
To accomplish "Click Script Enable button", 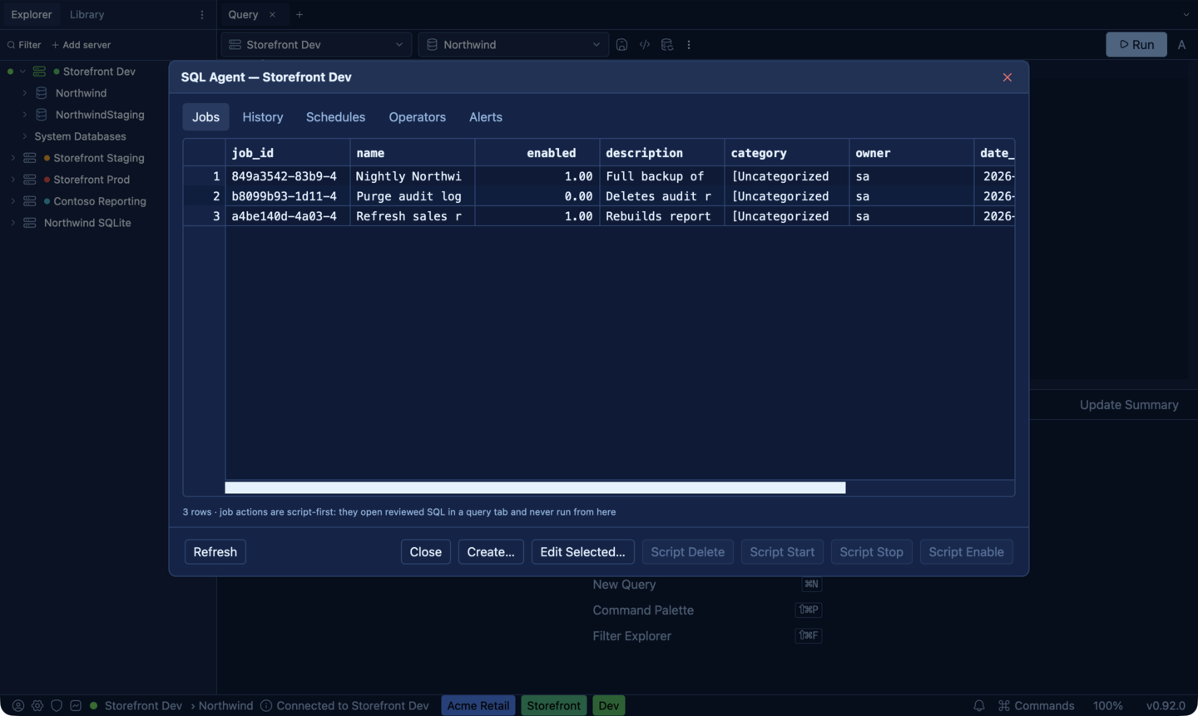I will (x=966, y=552).
